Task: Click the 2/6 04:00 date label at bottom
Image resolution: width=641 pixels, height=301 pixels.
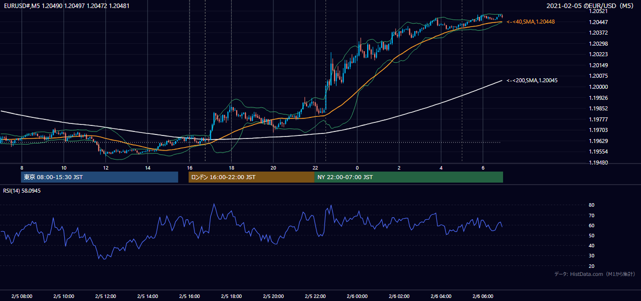Action: pyautogui.click(x=441, y=296)
